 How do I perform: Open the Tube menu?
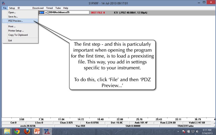[x=58, y=8]
